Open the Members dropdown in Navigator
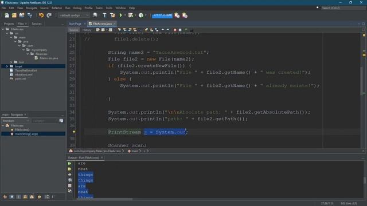Screen dimensions: 367x206 pos(15,121)
